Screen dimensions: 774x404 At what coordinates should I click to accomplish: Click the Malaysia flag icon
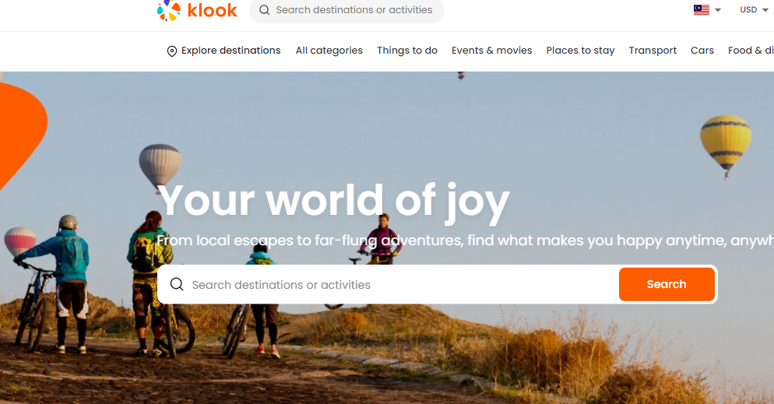tap(701, 9)
